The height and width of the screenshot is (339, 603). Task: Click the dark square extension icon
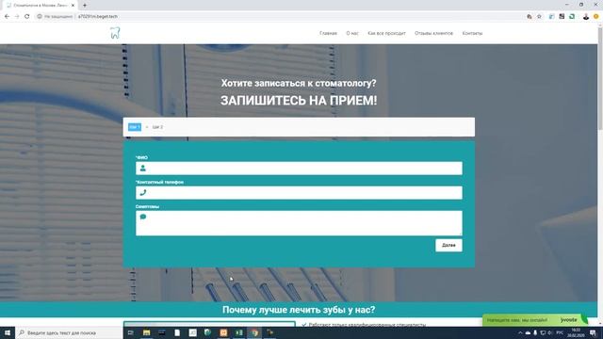pos(562,17)
